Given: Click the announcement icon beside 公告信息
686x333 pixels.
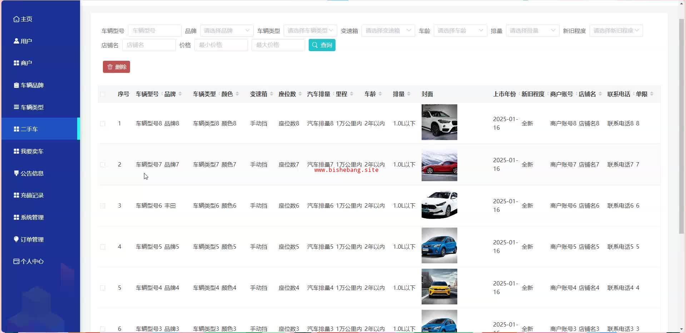Looking at the screenshot, I should tap(16, 173).
